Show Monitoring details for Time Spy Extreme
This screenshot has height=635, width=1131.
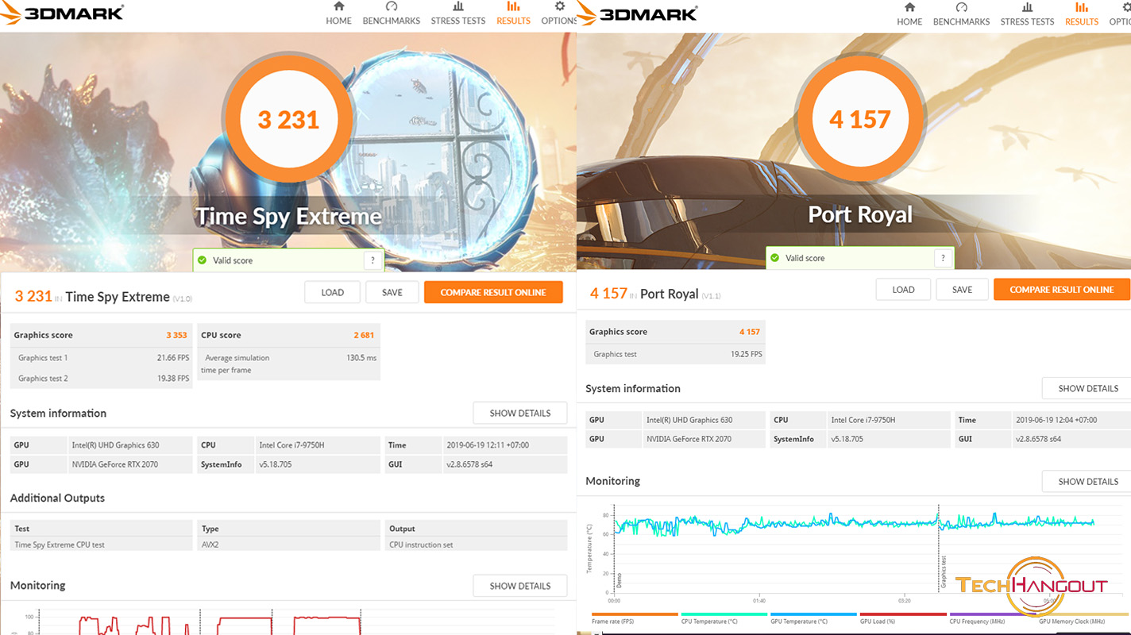click(x=520, y=586)
